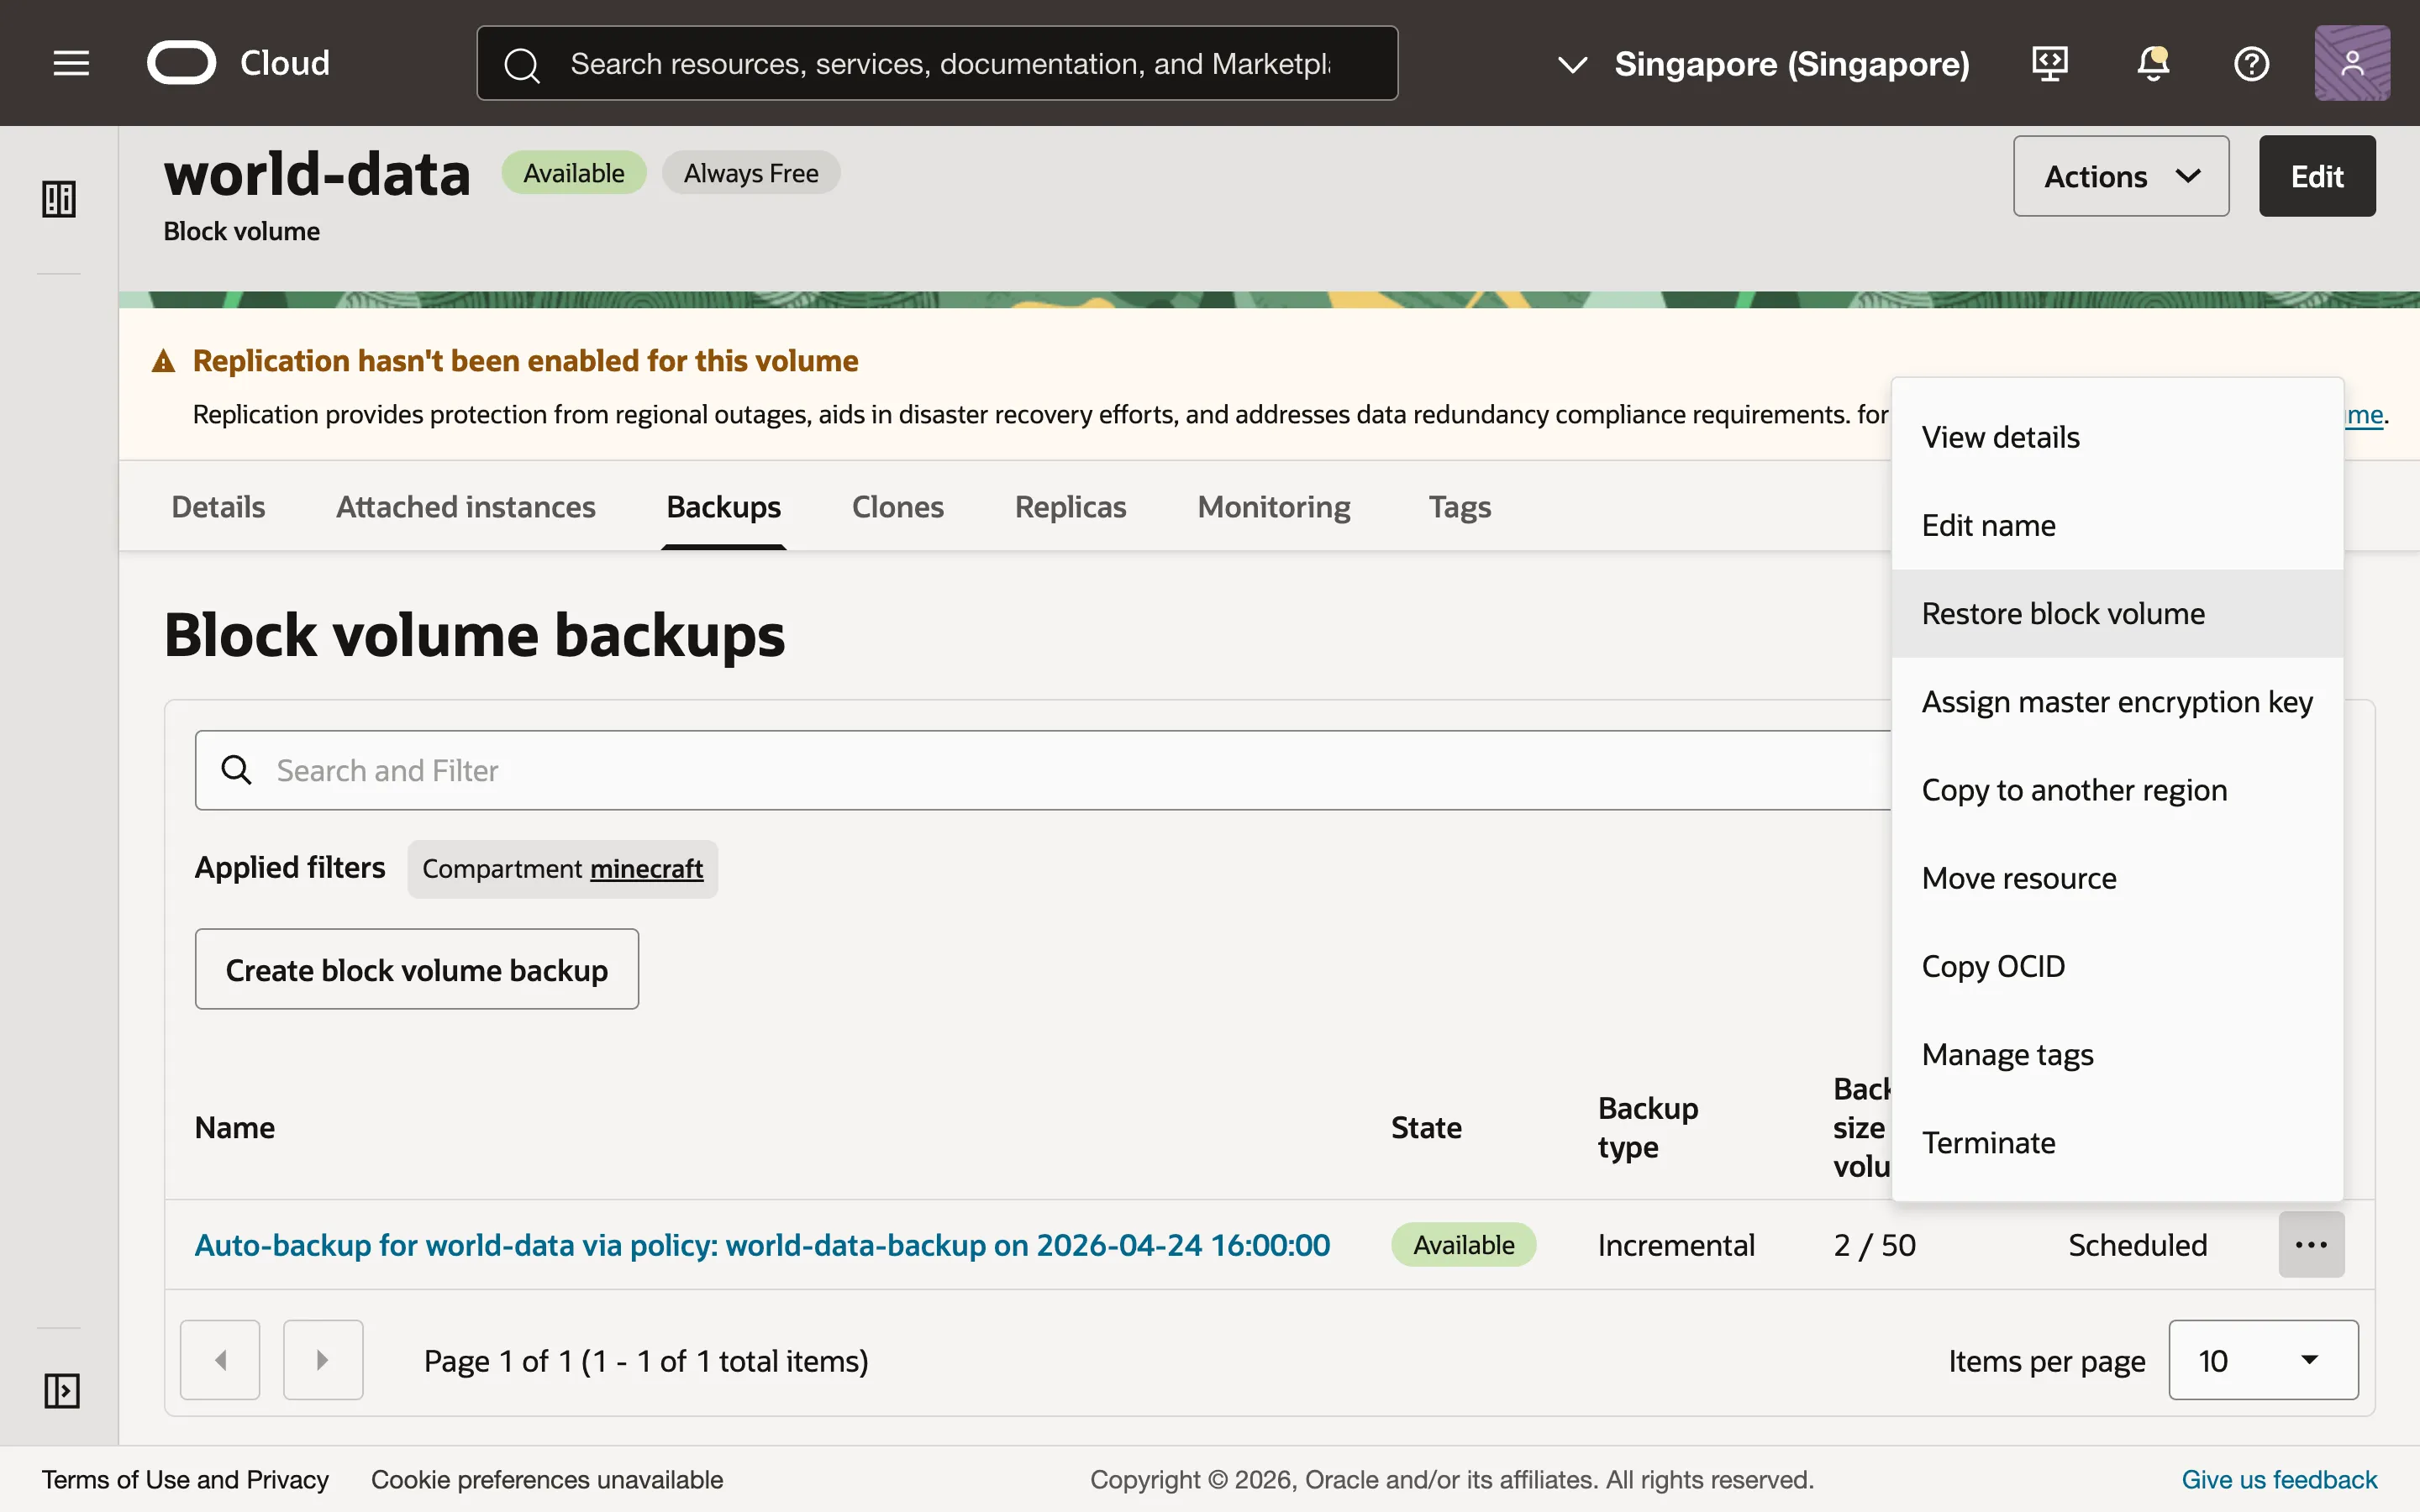Image resolution: width=2420 pixels, height=1512 pixels.
Task: Open the notifications bell
Action: pos(2151,63)
